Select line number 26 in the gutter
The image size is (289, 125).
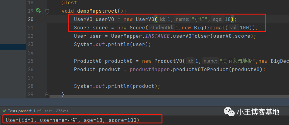tap(31, 69)
